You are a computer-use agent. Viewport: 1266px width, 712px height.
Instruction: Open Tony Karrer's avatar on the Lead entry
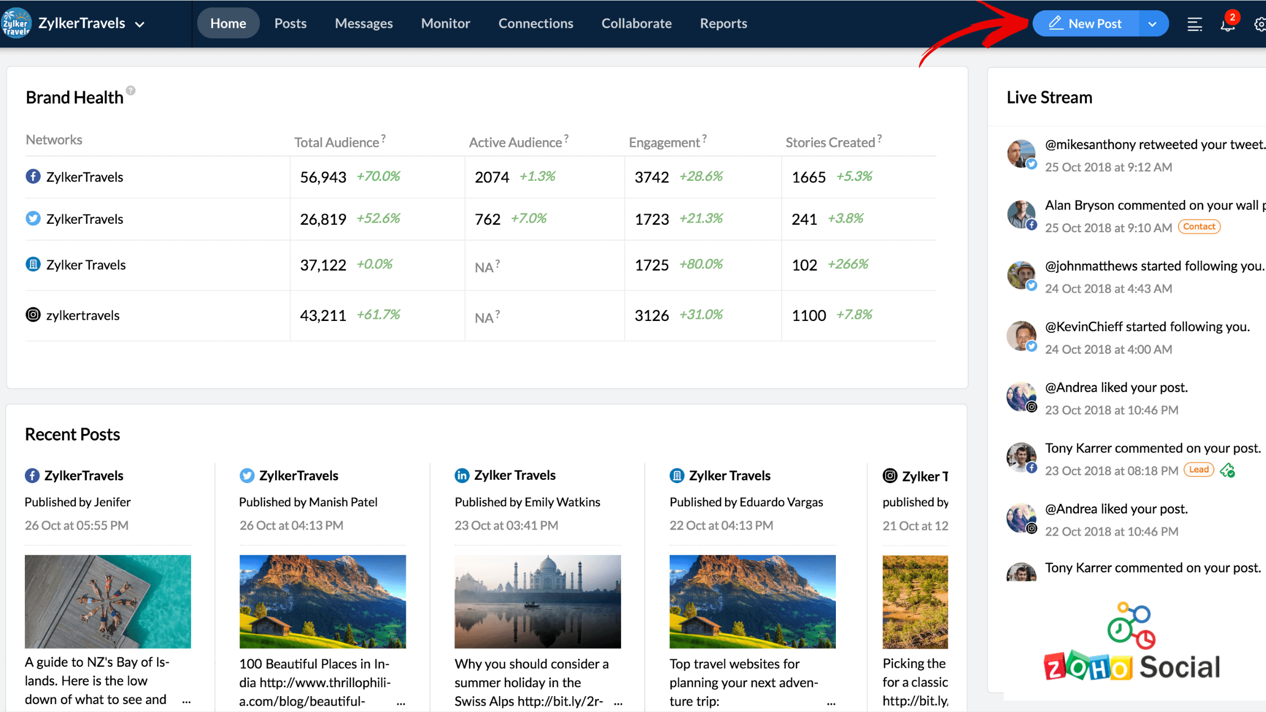[1021, 457]
